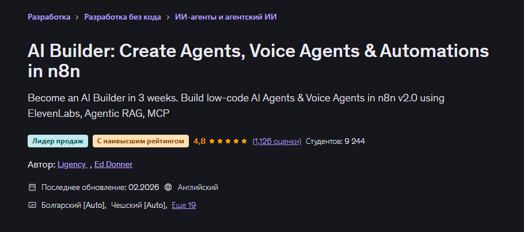Open the "1,126 оценки" ratings link

(x=276, y=141)
